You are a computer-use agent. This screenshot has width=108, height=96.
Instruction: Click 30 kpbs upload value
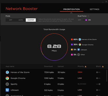click(x=61, y=72)
